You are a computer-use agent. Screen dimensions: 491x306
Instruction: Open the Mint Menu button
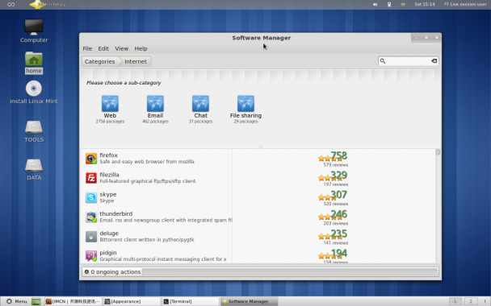tap(17, 301)
